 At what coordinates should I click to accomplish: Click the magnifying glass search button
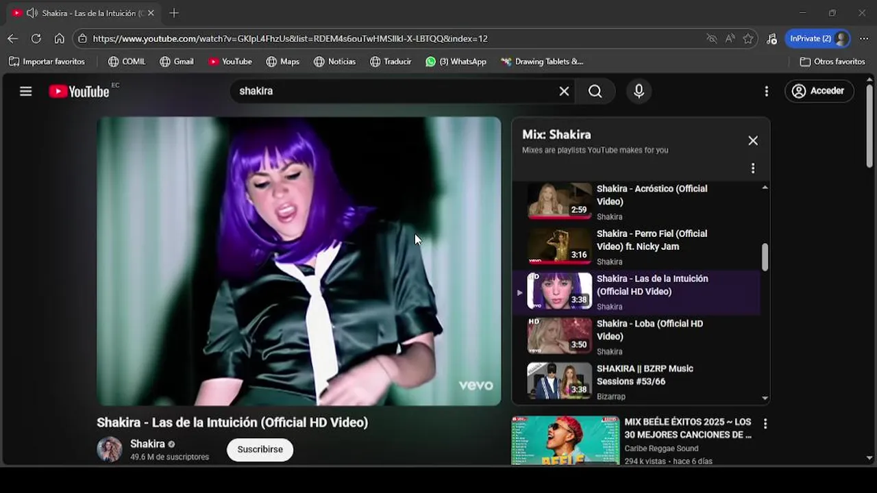pos(595,91)
